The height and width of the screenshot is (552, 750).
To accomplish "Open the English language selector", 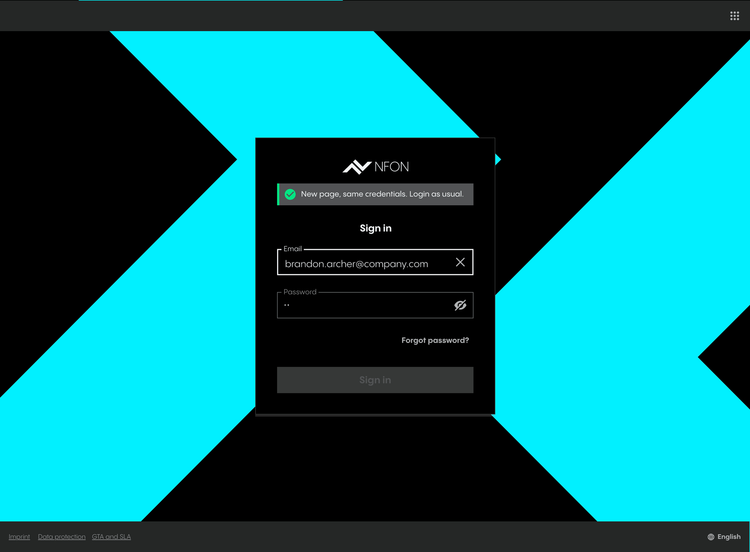I will point(729,537).
